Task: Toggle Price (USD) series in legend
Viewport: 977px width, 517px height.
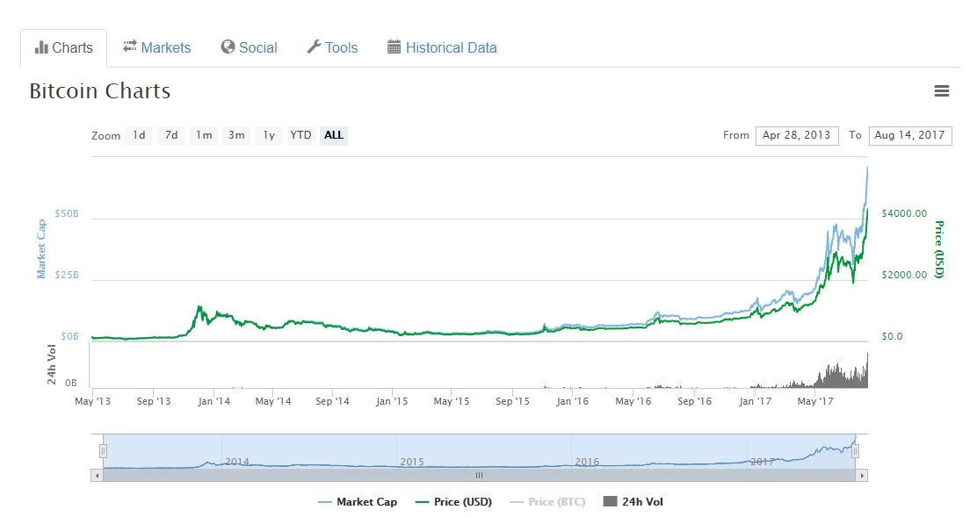Action: 453,502
